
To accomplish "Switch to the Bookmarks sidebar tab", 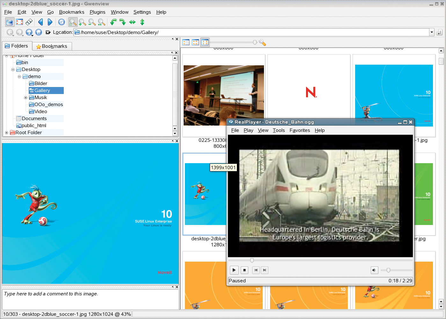I will [52, 46].
